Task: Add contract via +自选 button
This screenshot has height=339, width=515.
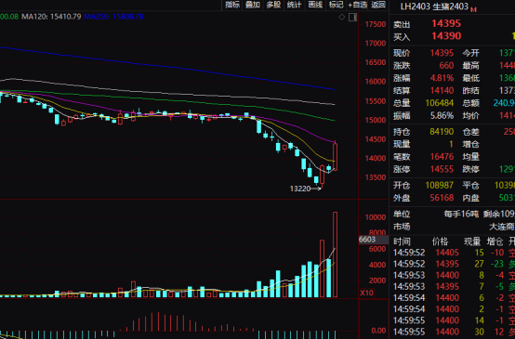Action: [x=357, y=5]
